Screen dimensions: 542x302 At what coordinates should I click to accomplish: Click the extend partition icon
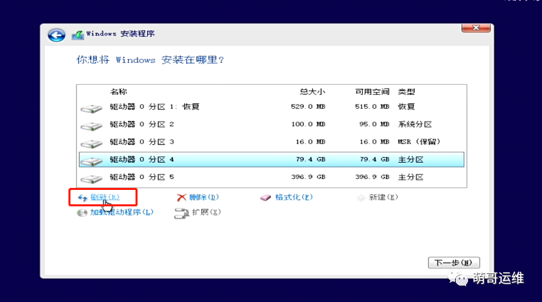click(x=181, y=213)
